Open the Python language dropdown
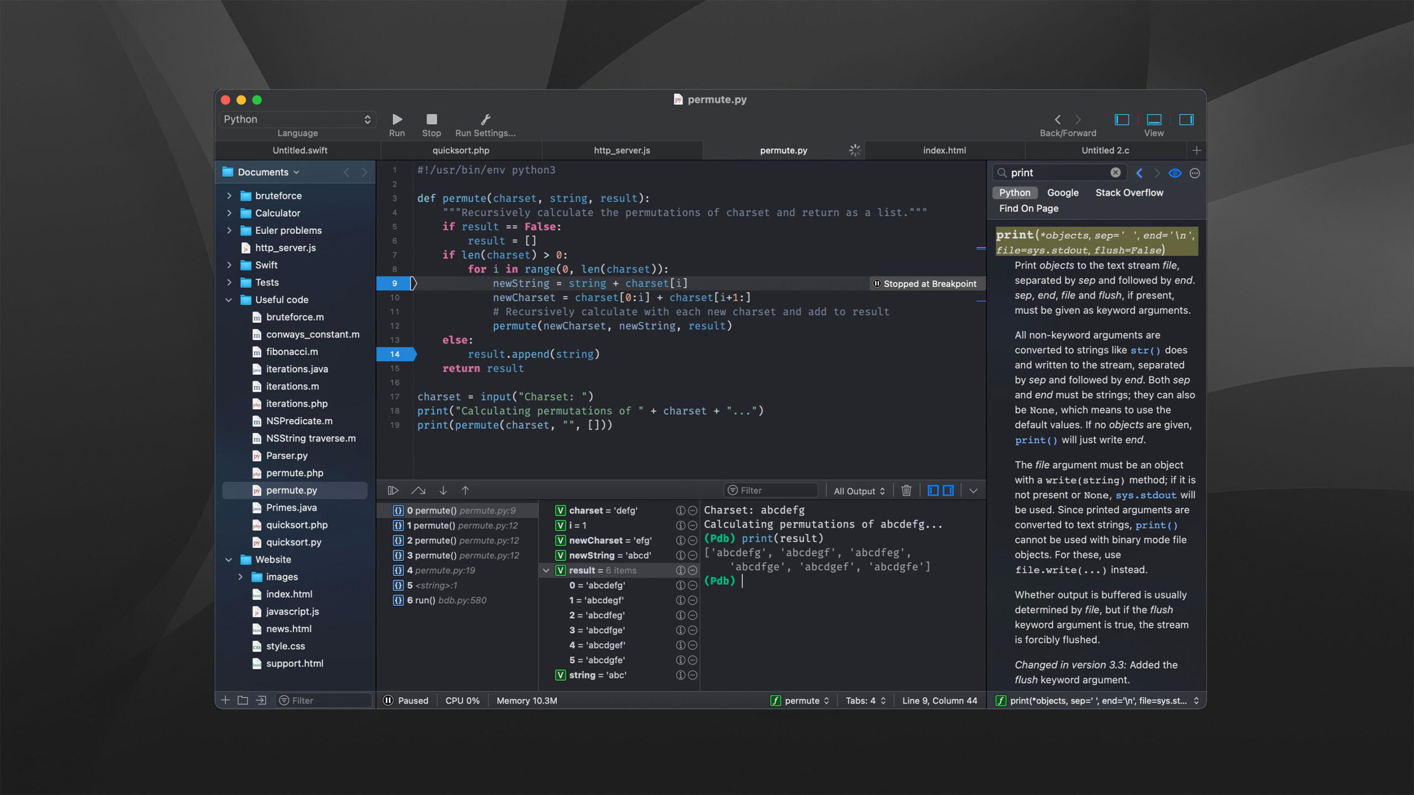The width and height of the screenshot is (1414, 795). click(297, 119)
